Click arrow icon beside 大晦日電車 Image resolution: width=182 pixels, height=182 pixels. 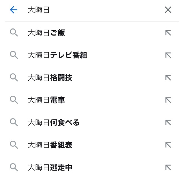pos(168,100)
